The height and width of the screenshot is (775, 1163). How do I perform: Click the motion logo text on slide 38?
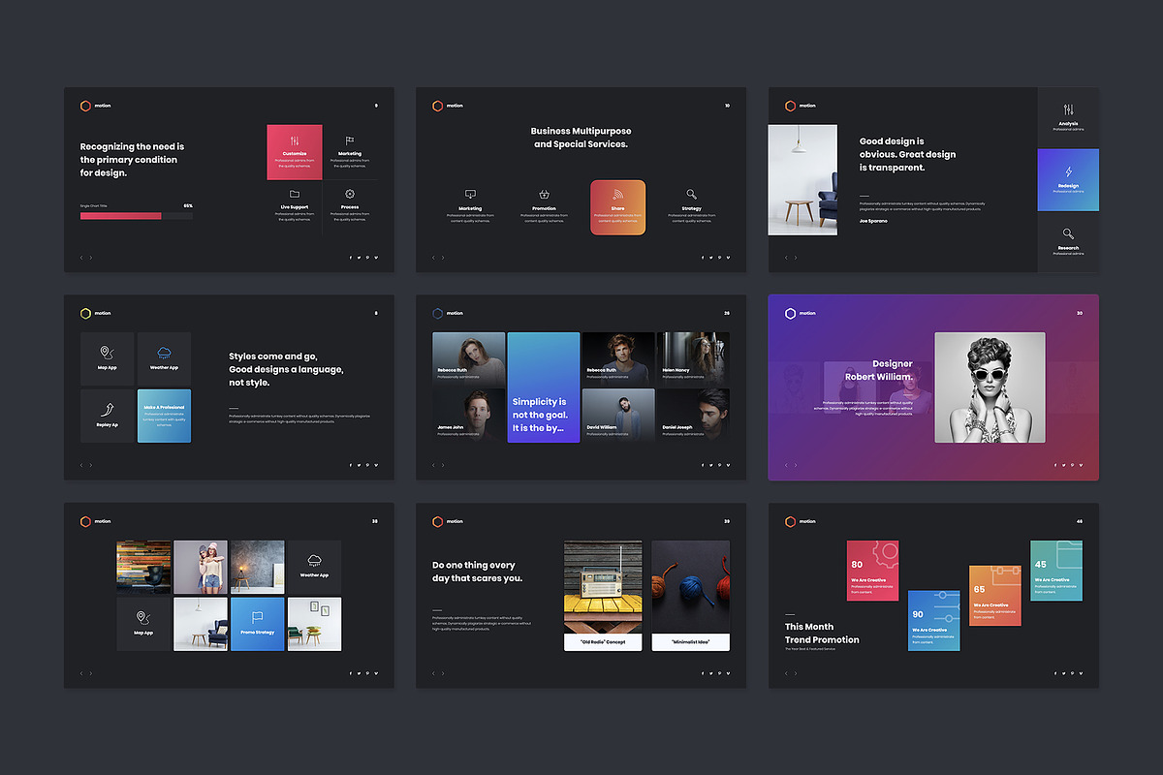[x=103, y=521]
